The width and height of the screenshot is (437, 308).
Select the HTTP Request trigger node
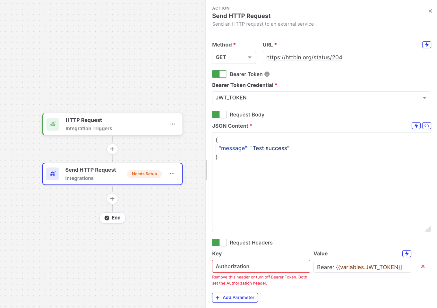(x=113, y=124)
